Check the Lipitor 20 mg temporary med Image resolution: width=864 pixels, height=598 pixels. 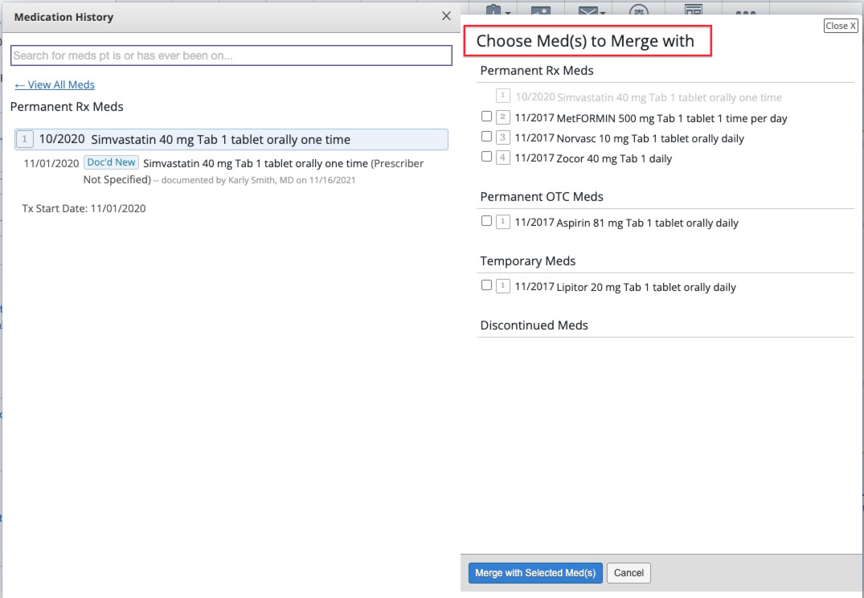point(486,285)
